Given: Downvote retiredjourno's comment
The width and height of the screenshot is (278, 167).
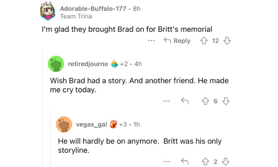Looking at the screenshot, I should click(x=226, y=101).
